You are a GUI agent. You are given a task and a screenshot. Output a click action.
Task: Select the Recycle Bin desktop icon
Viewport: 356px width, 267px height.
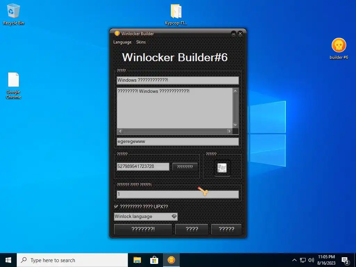click(x=14, y=14)
